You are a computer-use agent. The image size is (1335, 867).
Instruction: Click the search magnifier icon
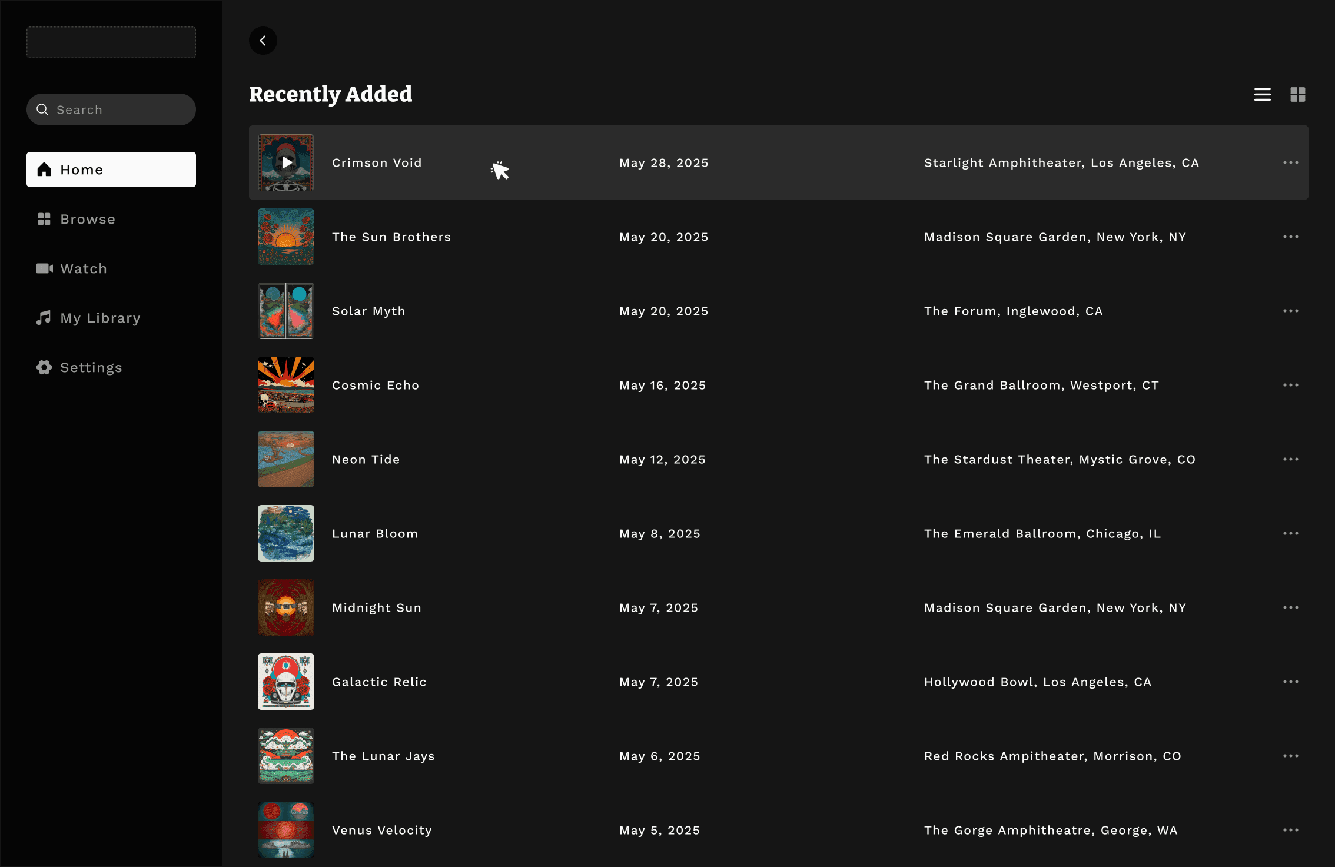coord(42,109)
